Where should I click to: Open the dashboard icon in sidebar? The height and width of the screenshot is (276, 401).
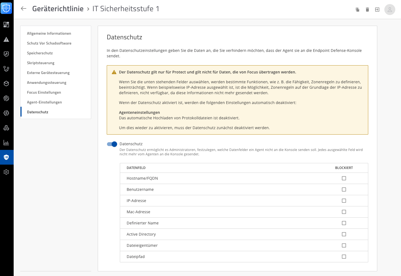click(x=6, y=25)
